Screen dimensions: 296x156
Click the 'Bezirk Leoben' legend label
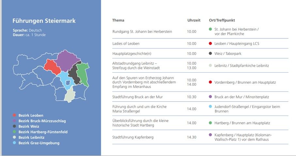31,115
